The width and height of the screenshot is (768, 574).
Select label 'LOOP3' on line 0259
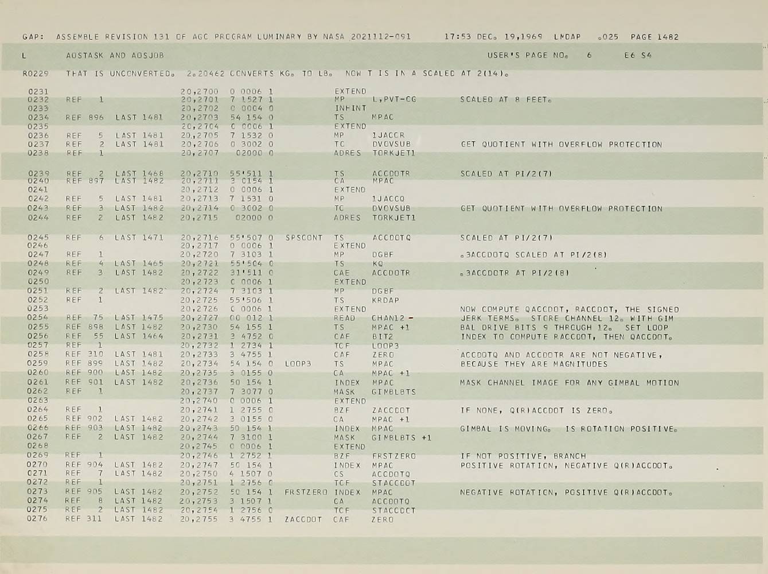click(x=298, y=364)
